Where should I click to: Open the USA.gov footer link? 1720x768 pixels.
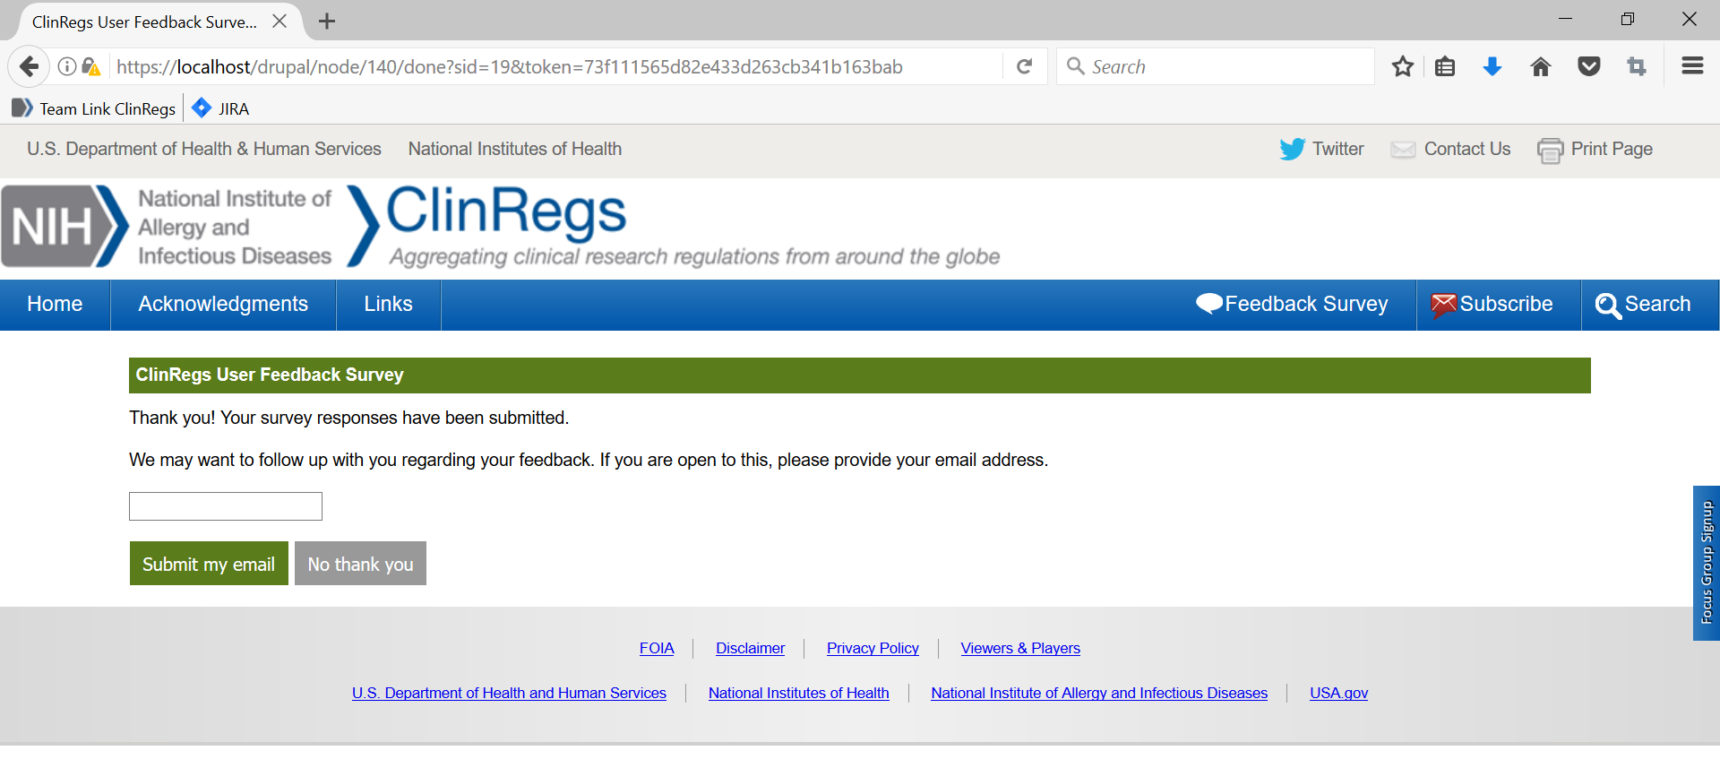click(1338, 693)
